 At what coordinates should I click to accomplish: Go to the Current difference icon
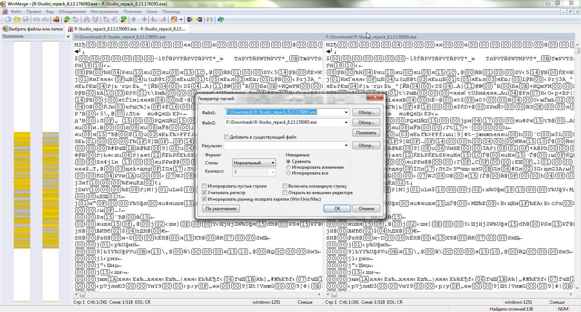tap(115, 20)
